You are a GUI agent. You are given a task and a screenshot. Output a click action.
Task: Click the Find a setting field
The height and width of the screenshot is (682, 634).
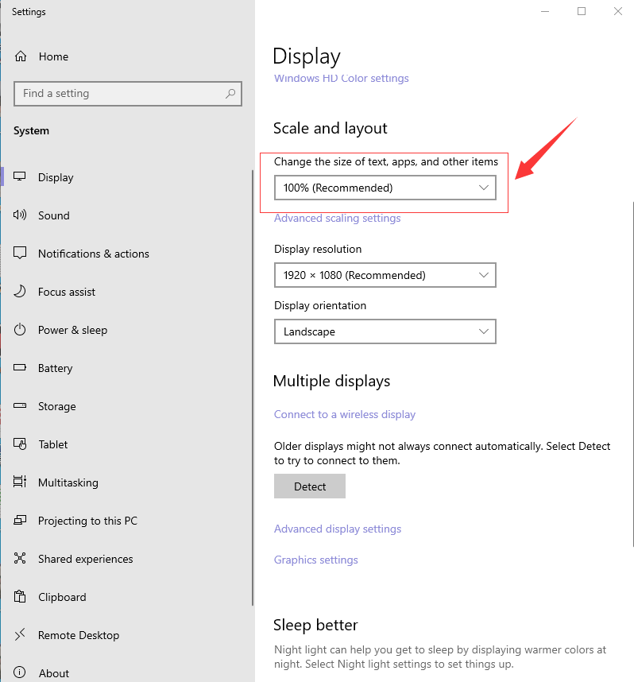(x=119, y=94)
